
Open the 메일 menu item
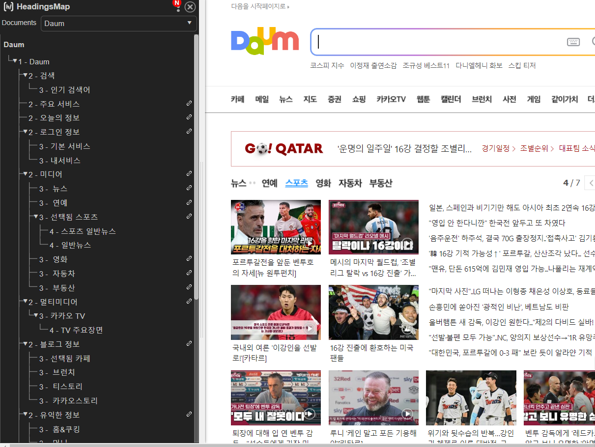pyautogui.click(x=262, y=99)
